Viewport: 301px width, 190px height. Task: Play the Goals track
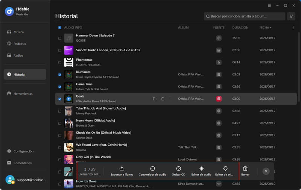pos(69,99)
